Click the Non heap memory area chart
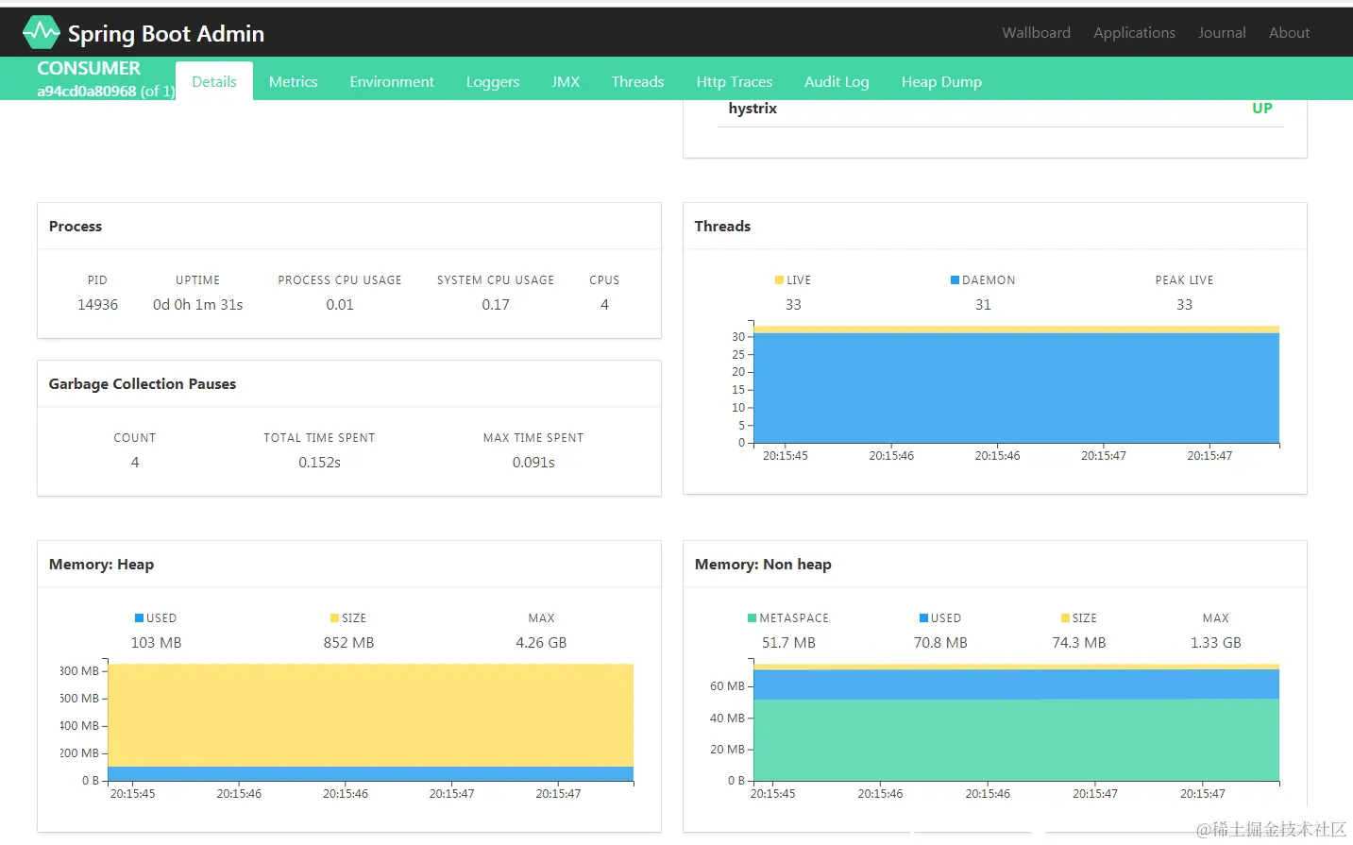 coord(1016,722)
